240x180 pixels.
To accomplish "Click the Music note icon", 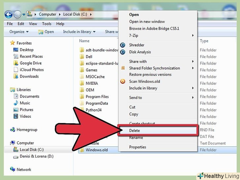I will [x=16, y=103].
